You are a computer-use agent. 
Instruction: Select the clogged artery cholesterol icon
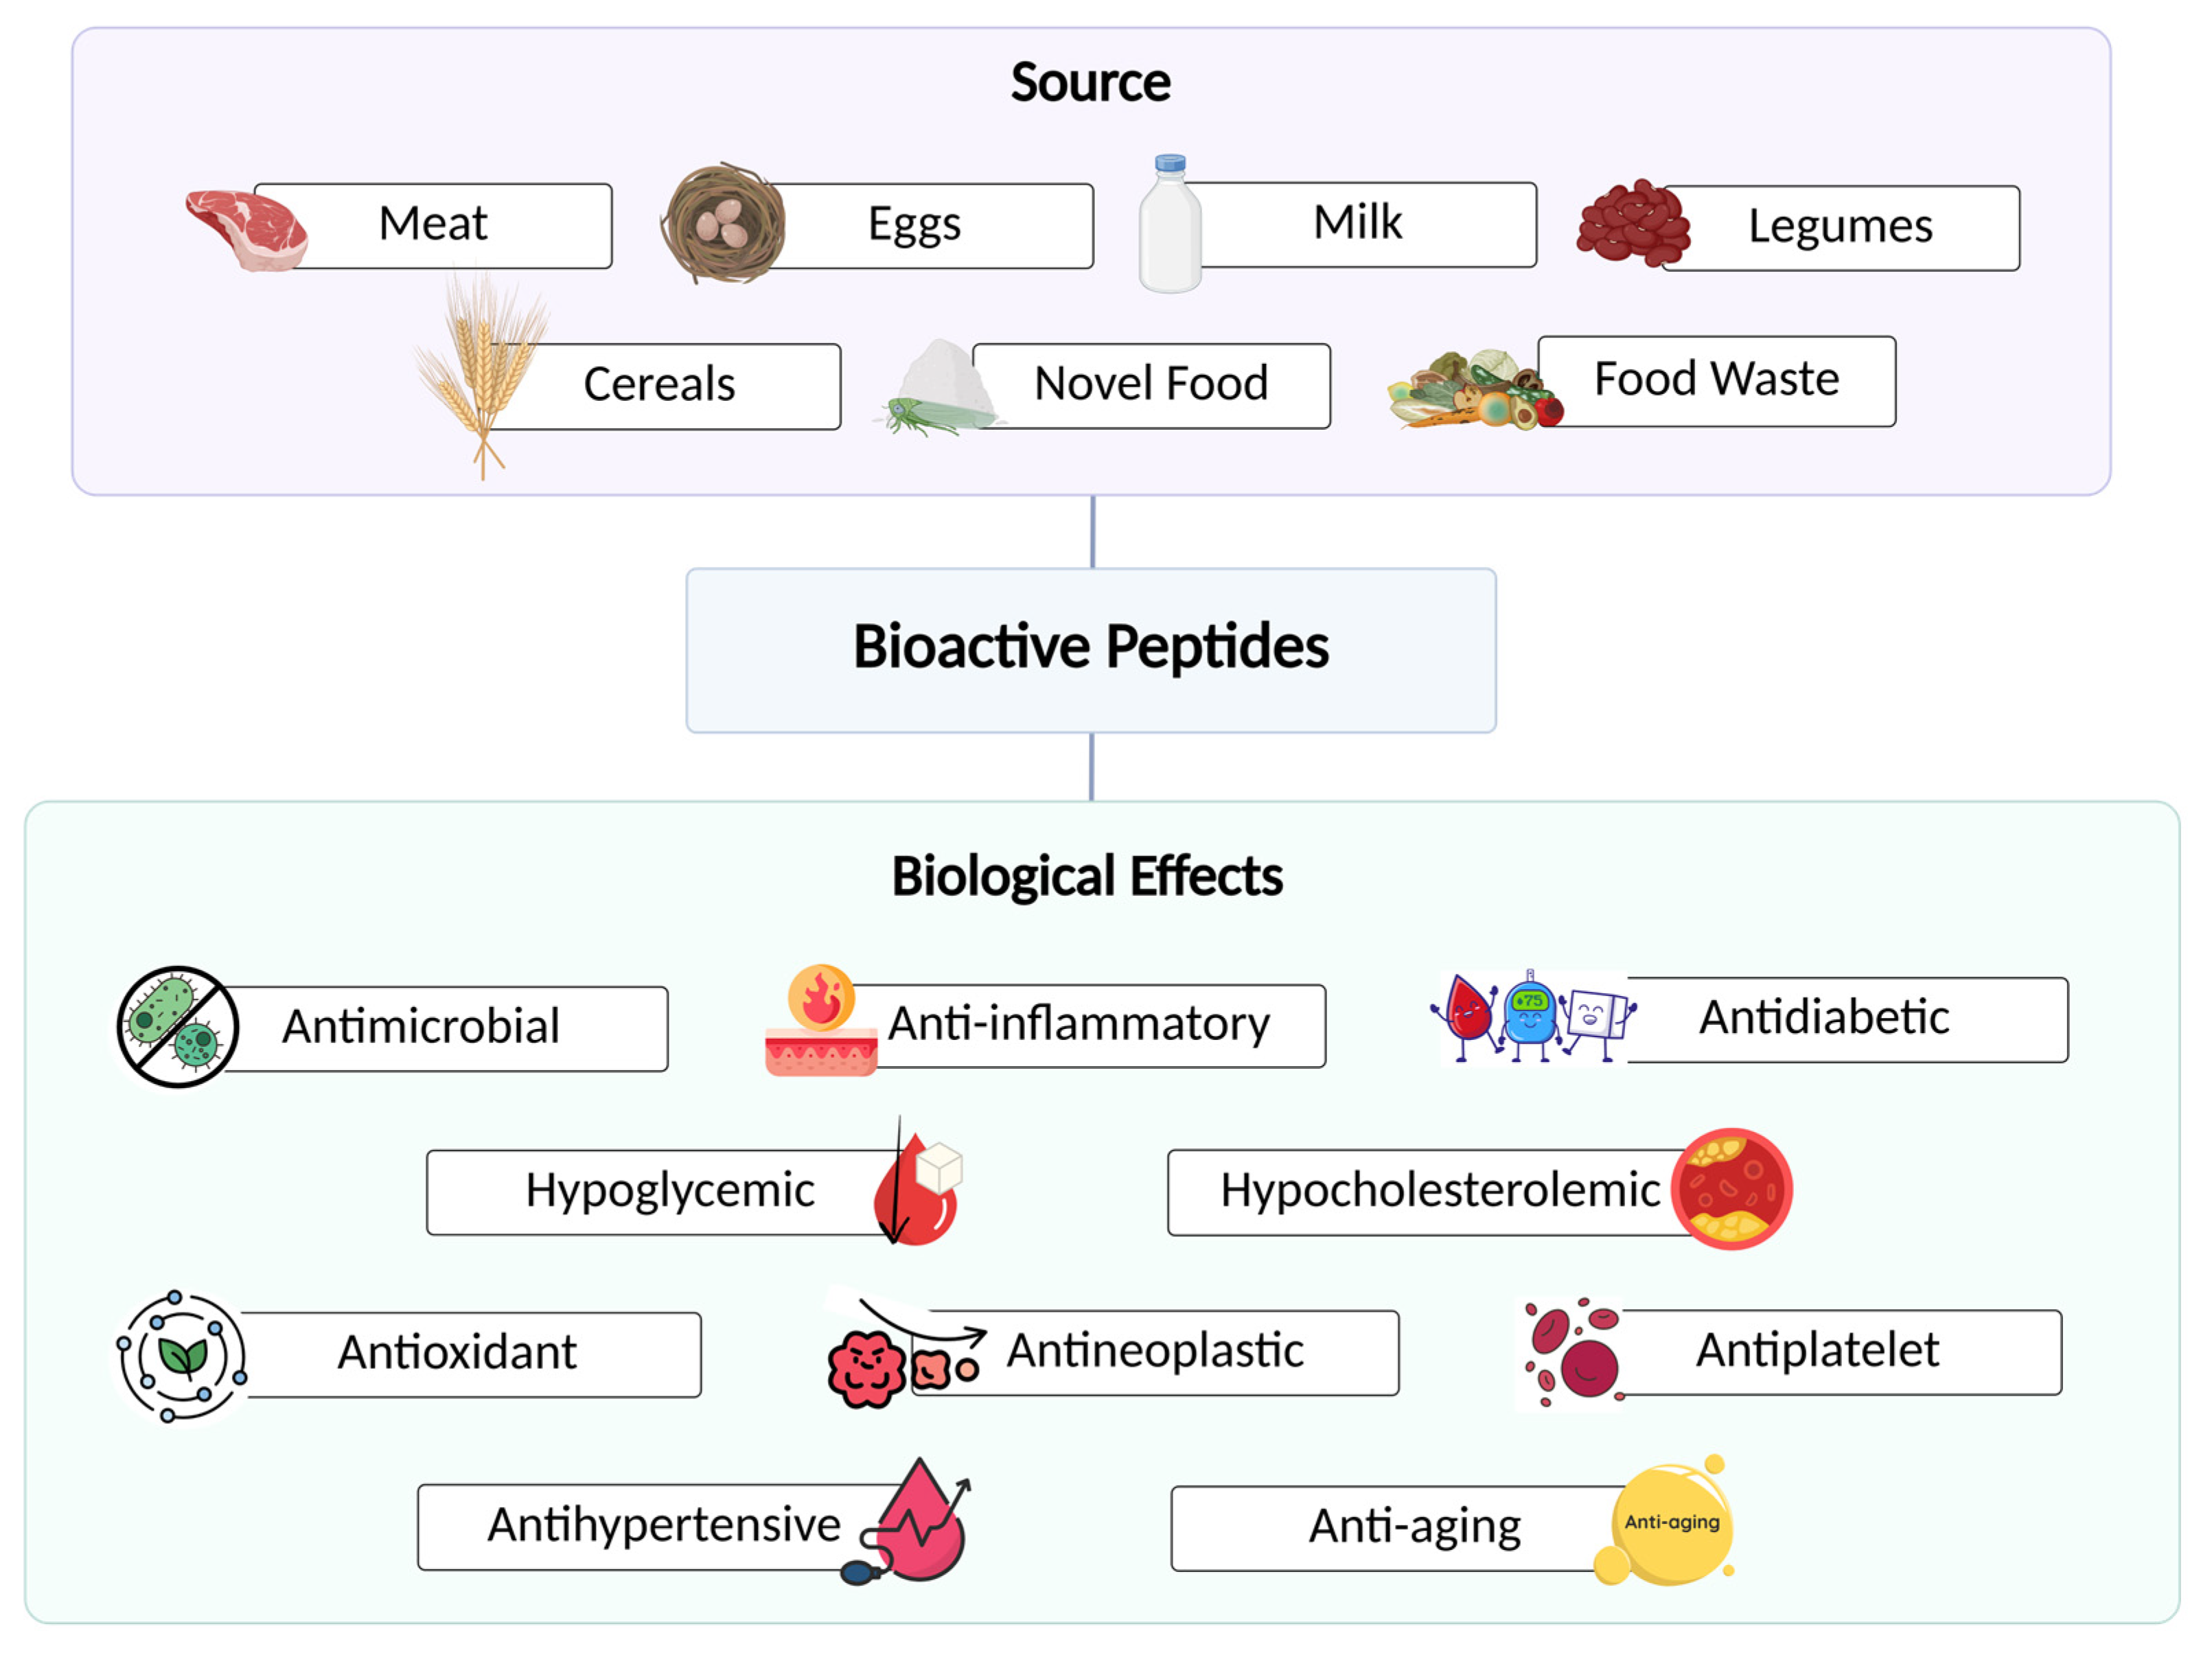(x=1731, y=1190)
